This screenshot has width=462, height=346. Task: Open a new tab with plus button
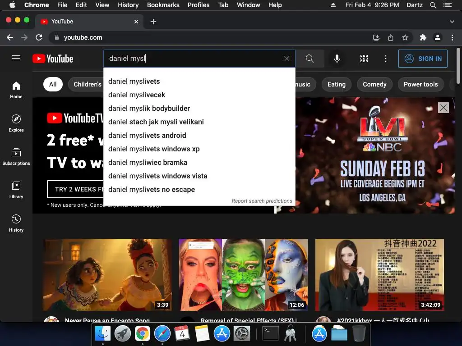click(153, 22)
